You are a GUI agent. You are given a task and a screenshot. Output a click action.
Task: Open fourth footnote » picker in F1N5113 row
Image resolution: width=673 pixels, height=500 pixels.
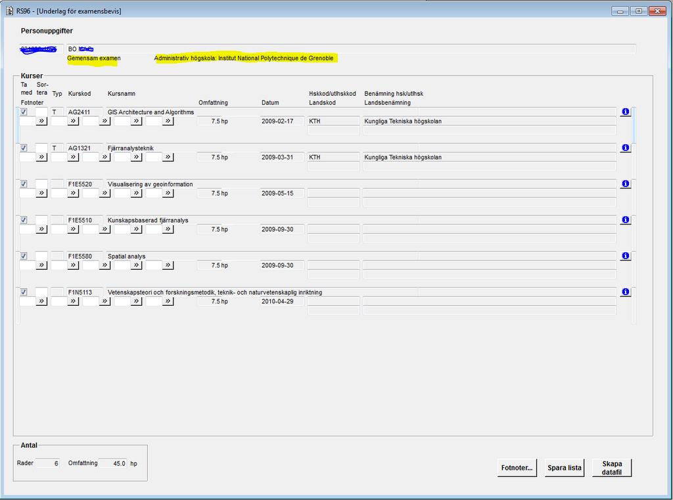pyautogui.click(x=137, y=301)
